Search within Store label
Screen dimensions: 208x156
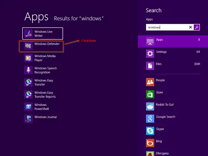[x=159, y=92]
